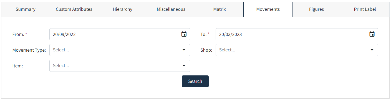This screenshot has width=391, height=100.
Task: Focus the To date field showing 20/03/2023
Action: tap(297, 34)
